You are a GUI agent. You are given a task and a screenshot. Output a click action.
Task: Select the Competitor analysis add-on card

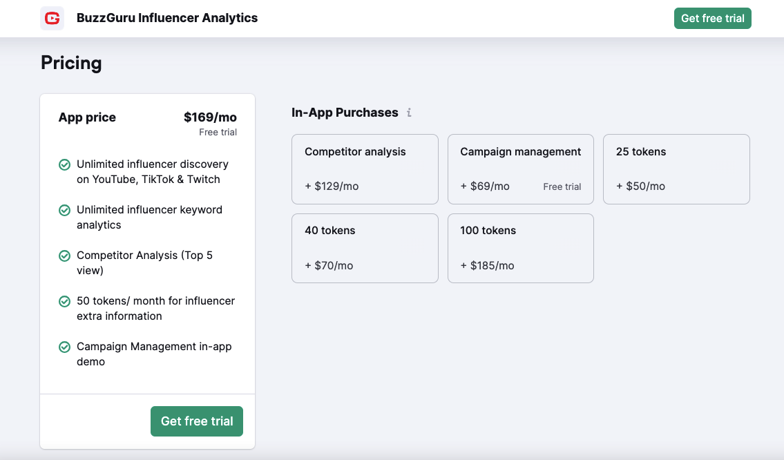tap(365, 169)
